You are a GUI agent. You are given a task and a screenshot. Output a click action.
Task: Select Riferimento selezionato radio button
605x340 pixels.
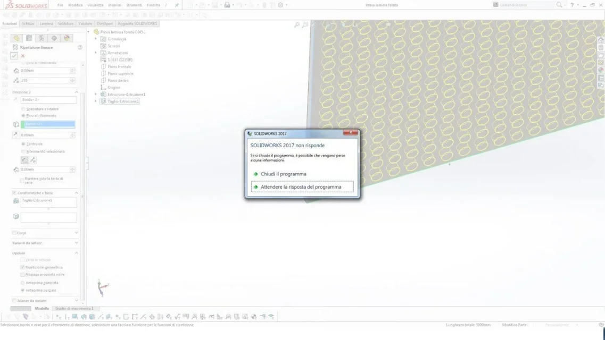23,151
